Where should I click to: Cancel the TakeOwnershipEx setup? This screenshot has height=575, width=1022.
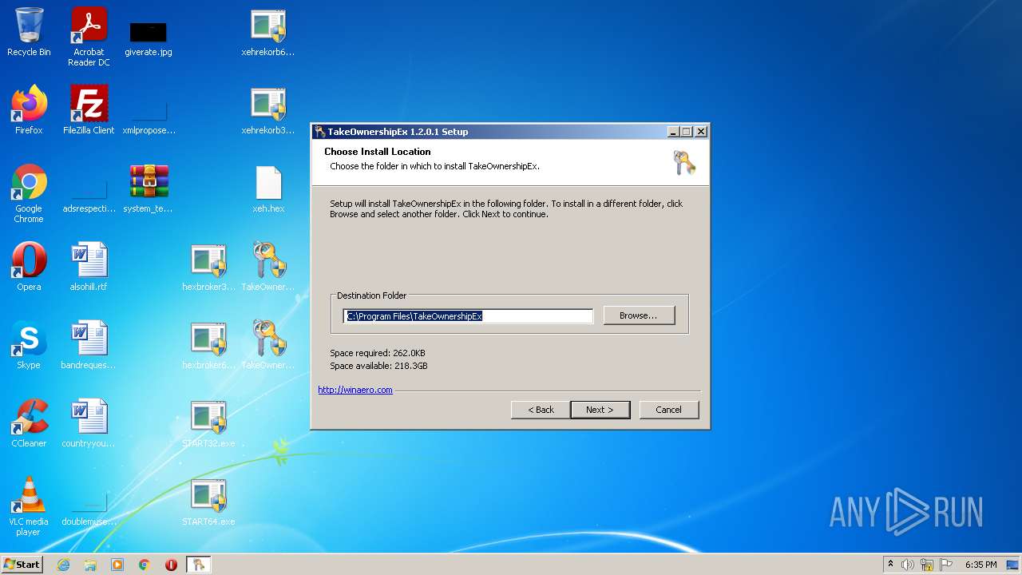click(x=669, y=410)
